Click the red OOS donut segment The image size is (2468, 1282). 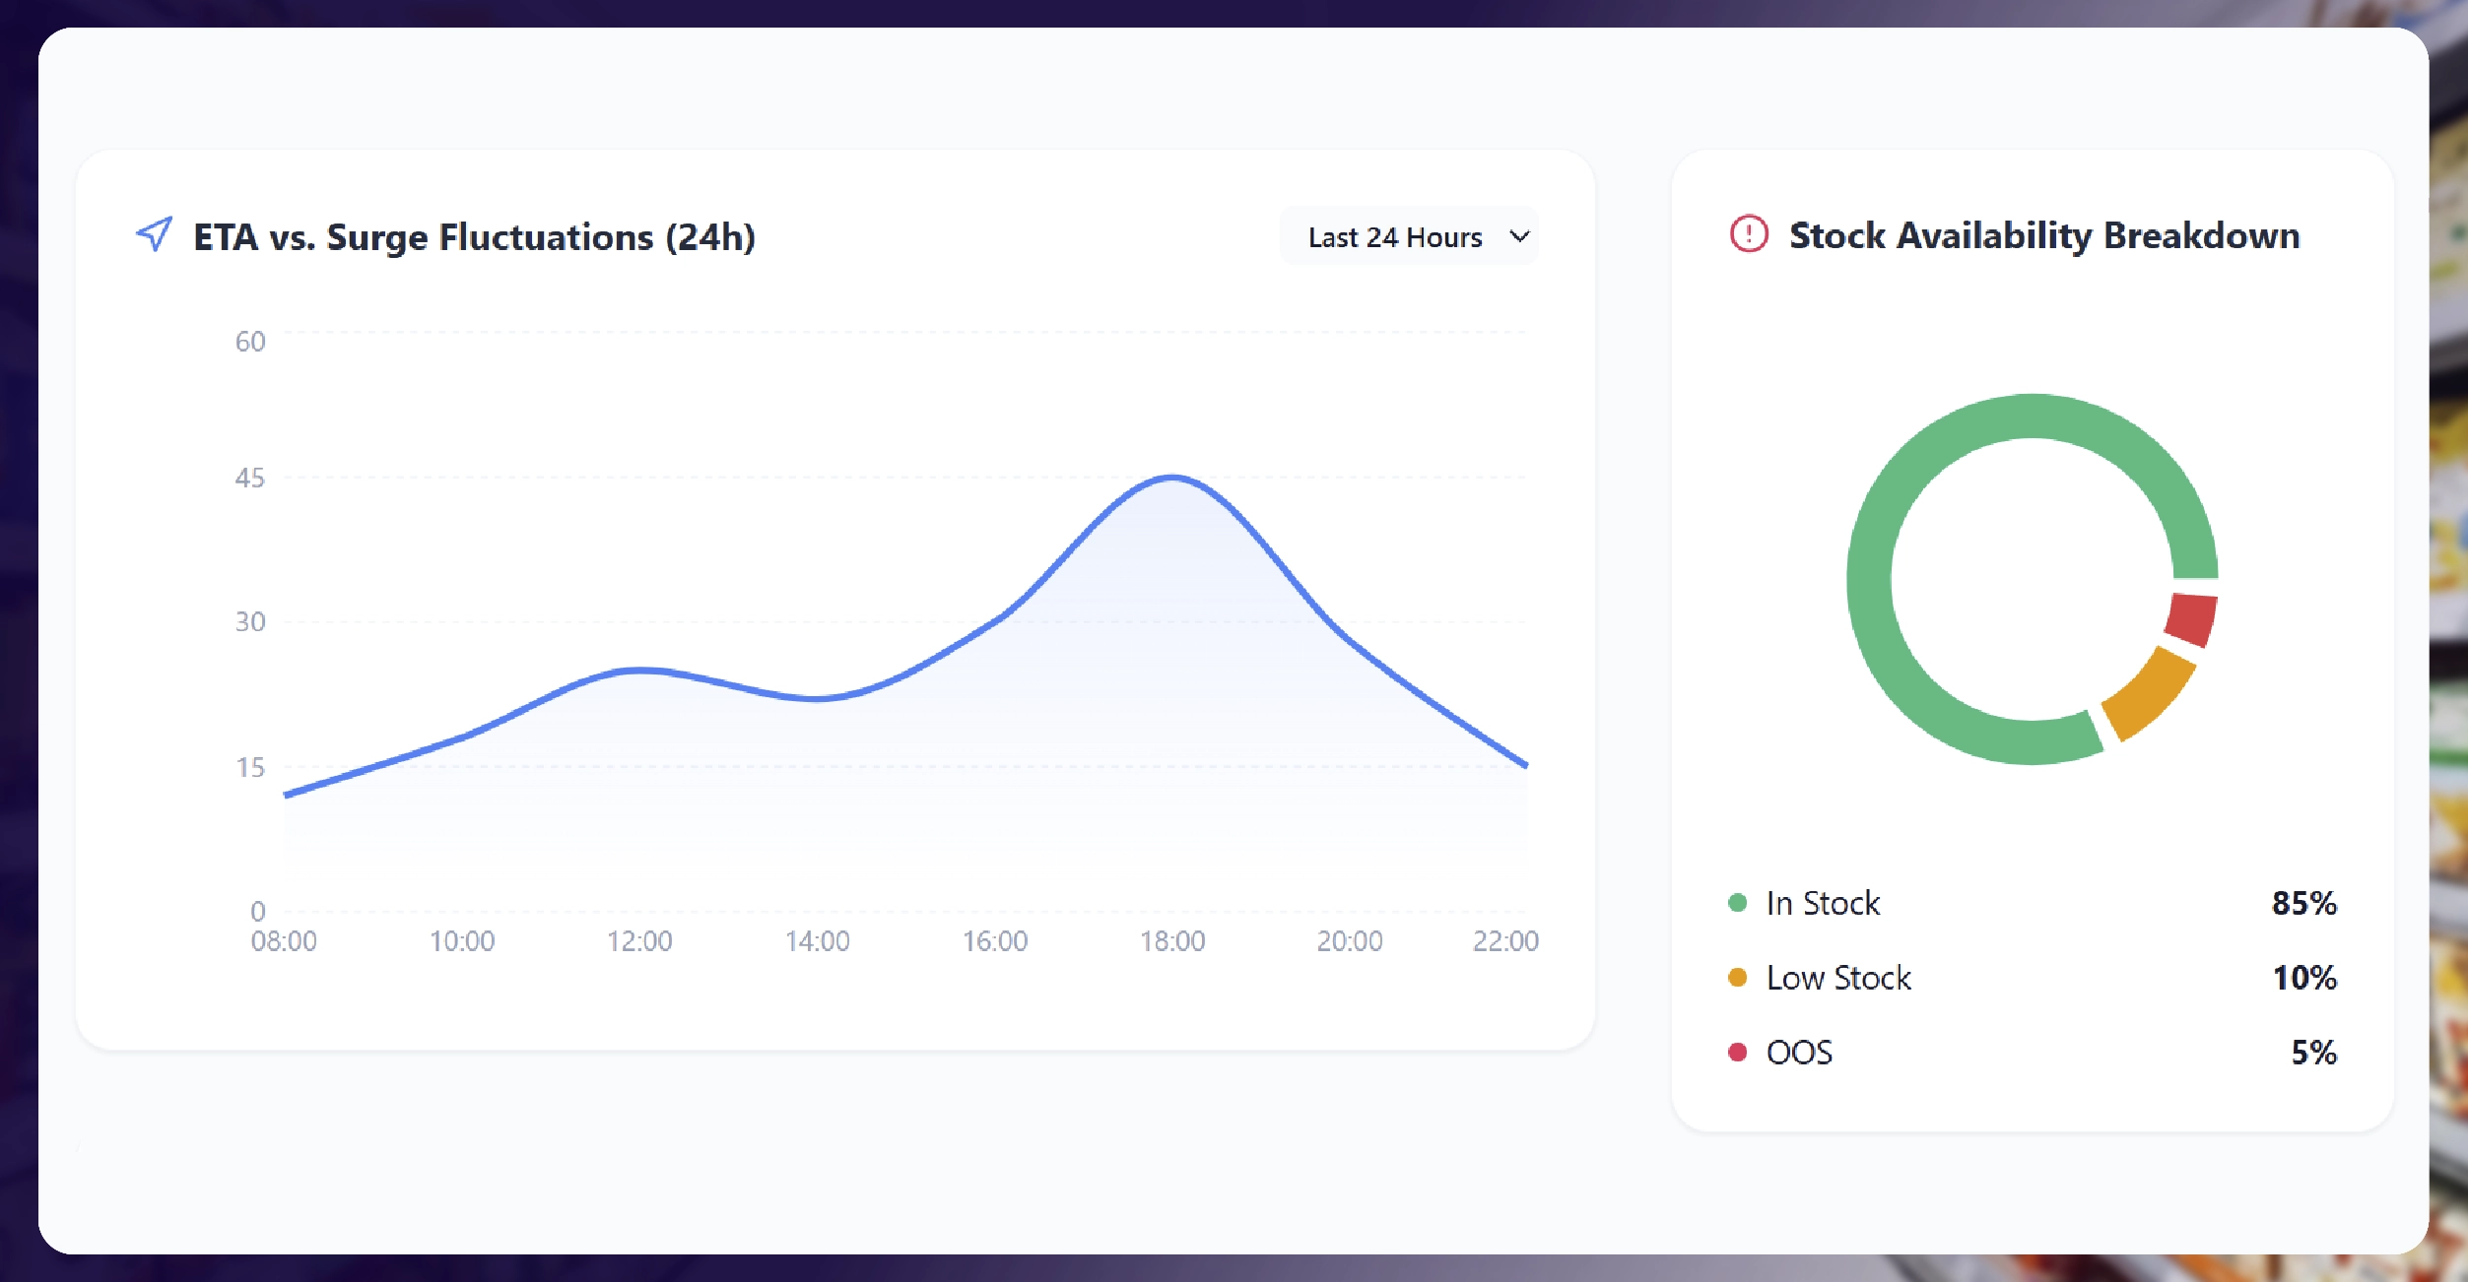pos(2191,619)
